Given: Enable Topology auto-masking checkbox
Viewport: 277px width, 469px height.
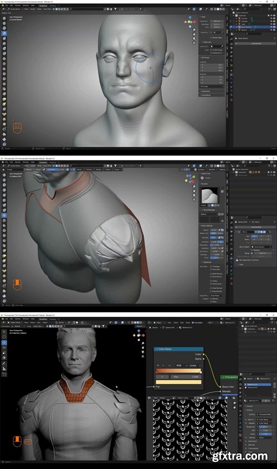Looking at the screenshot, I should 211,266.
